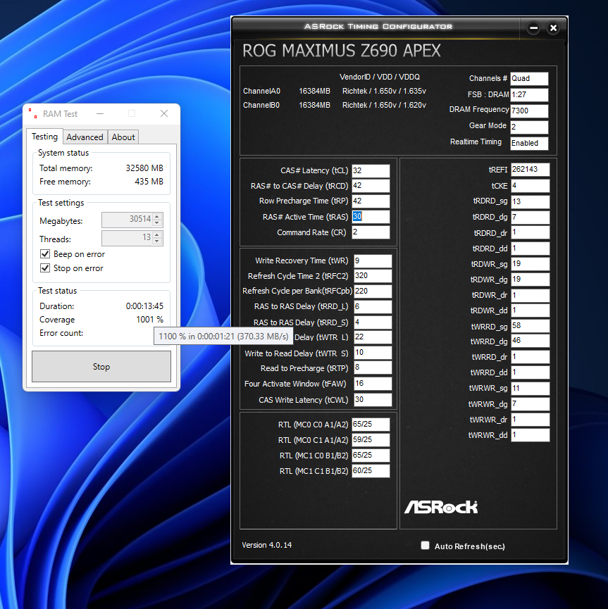Switch to the Advanced tab
Image resolution: width=608 pixels, height=609 pixels.
pyautogui.click(x=85, y=137)
